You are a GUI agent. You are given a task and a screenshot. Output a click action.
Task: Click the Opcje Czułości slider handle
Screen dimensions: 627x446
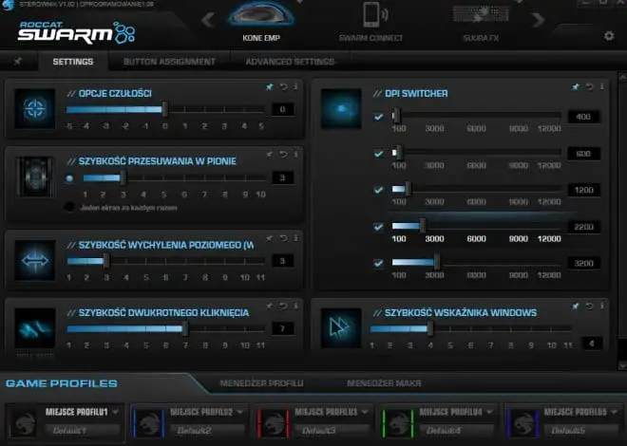pyautogui.click(x=164, y=109)
